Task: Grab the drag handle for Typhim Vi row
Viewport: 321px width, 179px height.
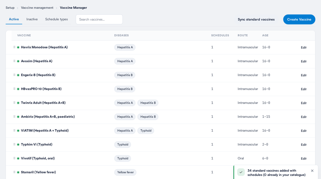Action: 14,144
